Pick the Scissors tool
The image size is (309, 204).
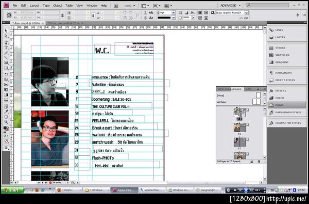(x=6, y=85)
